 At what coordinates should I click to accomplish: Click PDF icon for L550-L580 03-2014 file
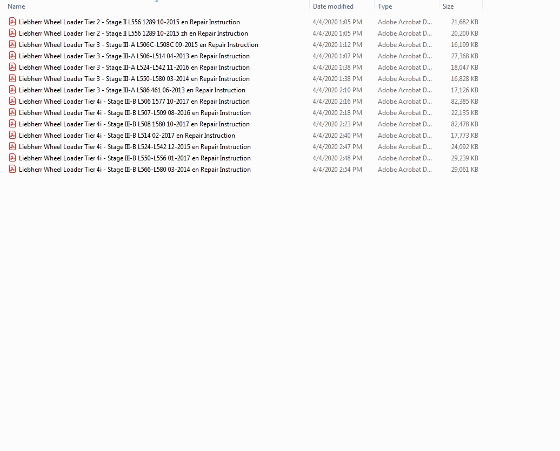click(x=12, y=78)
